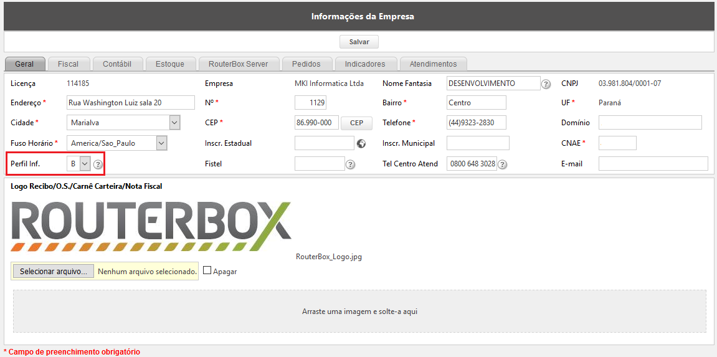Click the UF value Paraná
This screenshot has height=357, width=717.
(609, 103)
